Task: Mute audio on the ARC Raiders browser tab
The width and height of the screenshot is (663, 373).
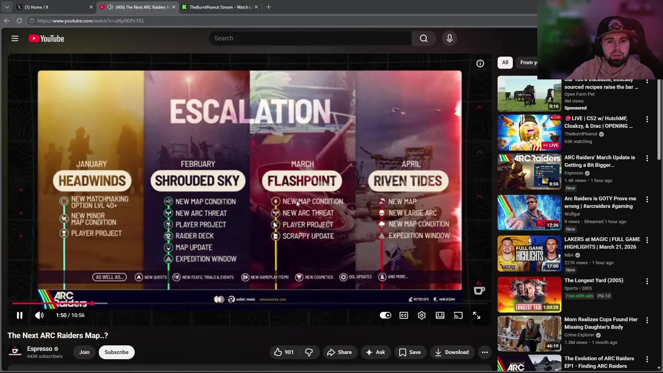Action: tap(110, 7)
